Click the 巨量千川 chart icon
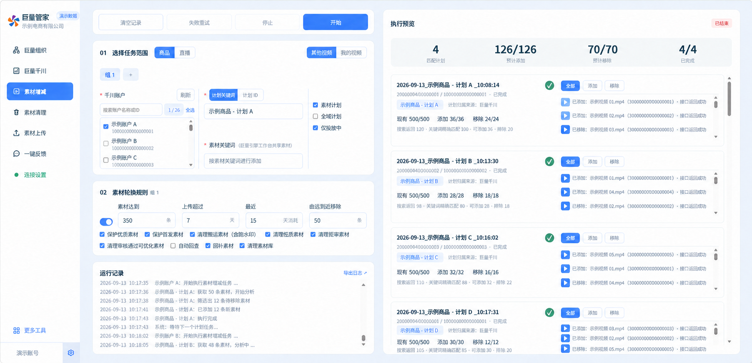 point(16,71)
